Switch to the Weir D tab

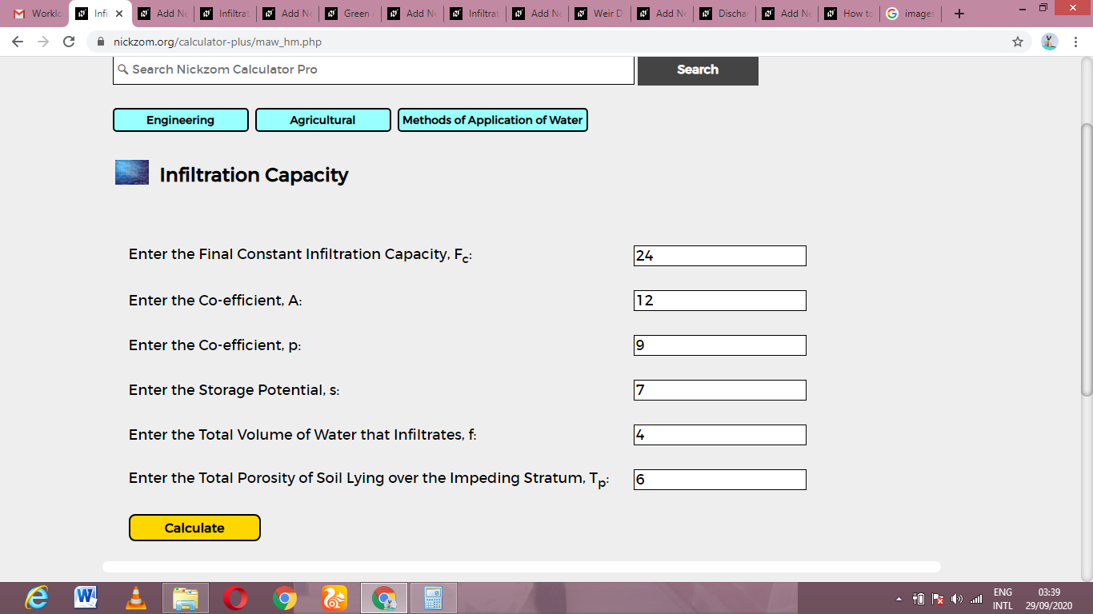(x=599, y=14)
